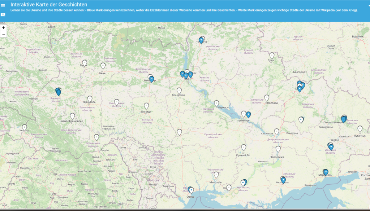The width and height of the screenshot is (370, 211).
Task: Select the white marker at Суми
Action: (x=272, y=56)
